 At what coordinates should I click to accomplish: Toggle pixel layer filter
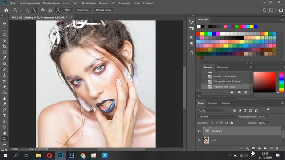(x=235, y=110)
